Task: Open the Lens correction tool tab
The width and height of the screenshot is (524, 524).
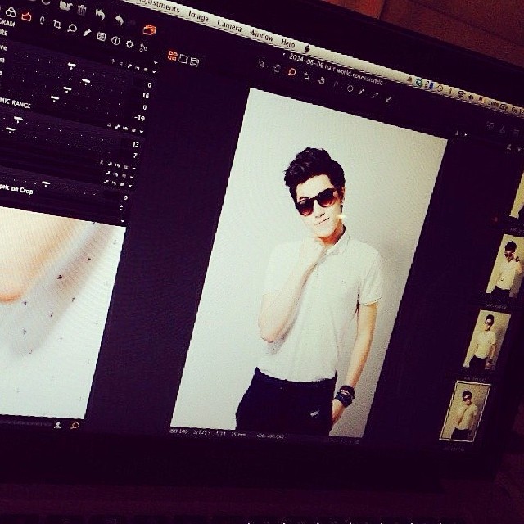Action: click(42, 20)
